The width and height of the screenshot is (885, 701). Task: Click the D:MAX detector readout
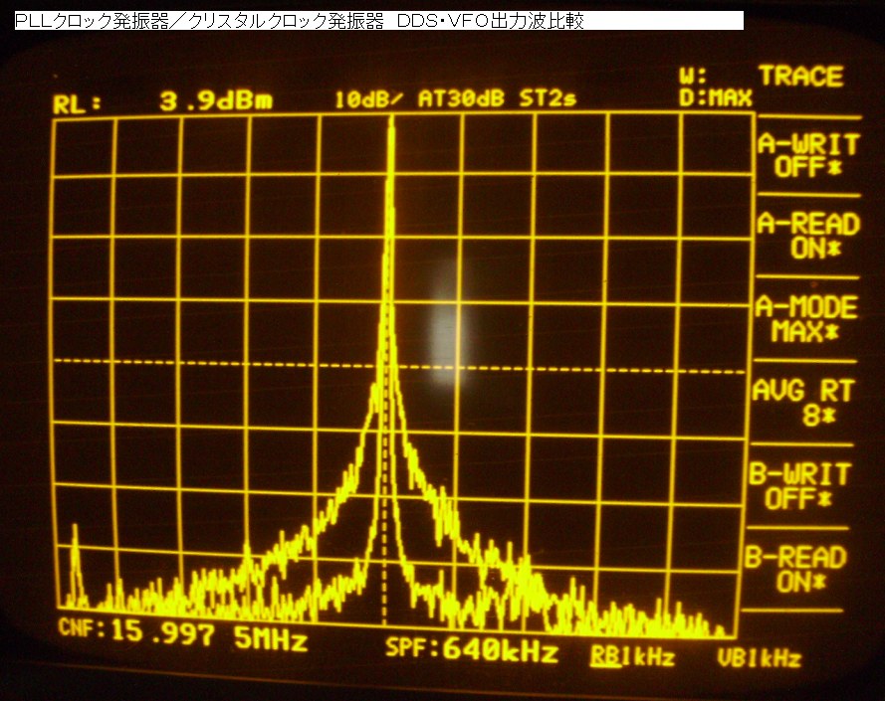point(716,98)
